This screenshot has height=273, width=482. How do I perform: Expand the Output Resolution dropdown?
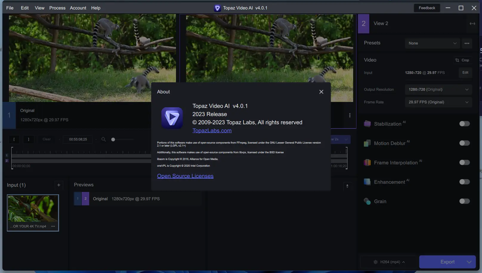coord(438,89)
